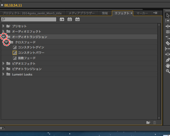Switch to the 情報 tab
This screenshot has height=136, width=170.
pos(105,13)
